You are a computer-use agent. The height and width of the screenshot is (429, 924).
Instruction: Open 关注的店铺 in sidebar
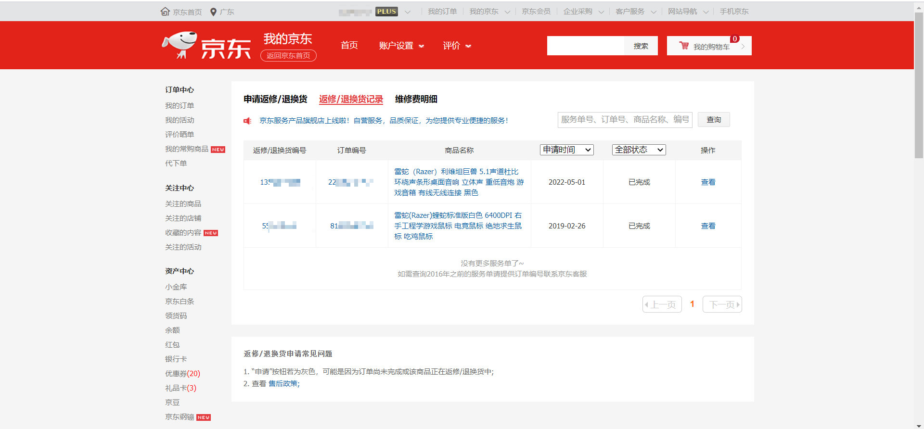(x=183, y=218)
